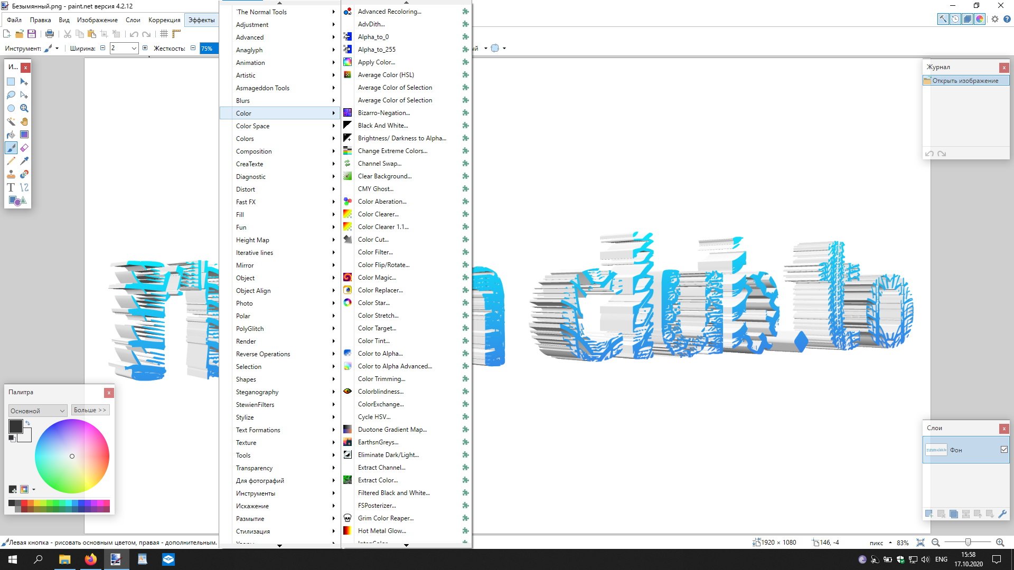
Task: Select Открыть изображение history entry
Action: [965, 81]
